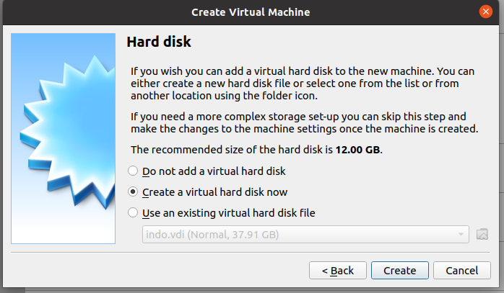Click the Use an existing virtual hard disk file label
This screenshot has height=293, width=504.
[229, 213]
